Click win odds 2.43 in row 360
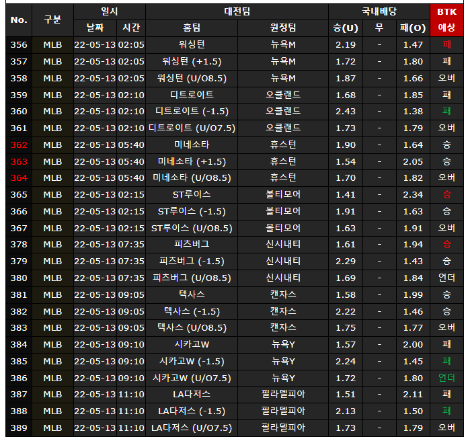 [346, 112]
